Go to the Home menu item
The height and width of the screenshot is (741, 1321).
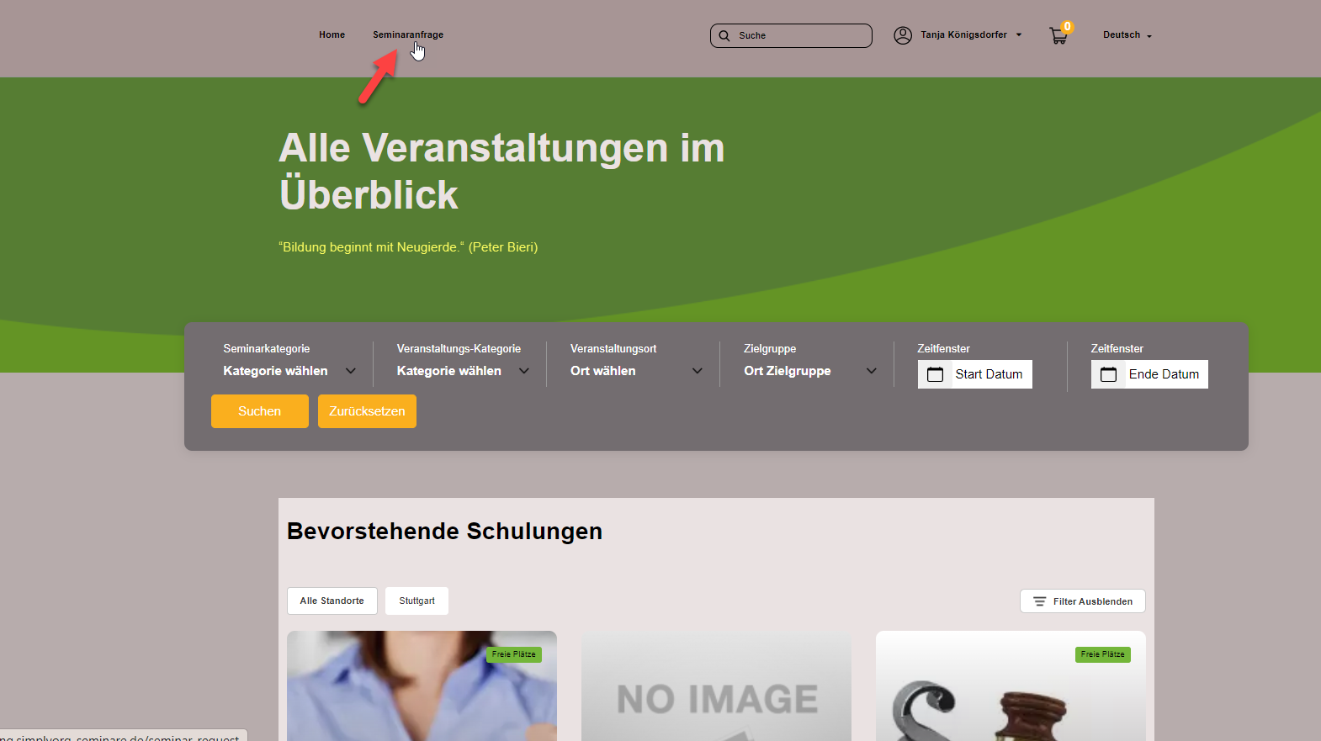pyautogui.click(x=332, y=35)
